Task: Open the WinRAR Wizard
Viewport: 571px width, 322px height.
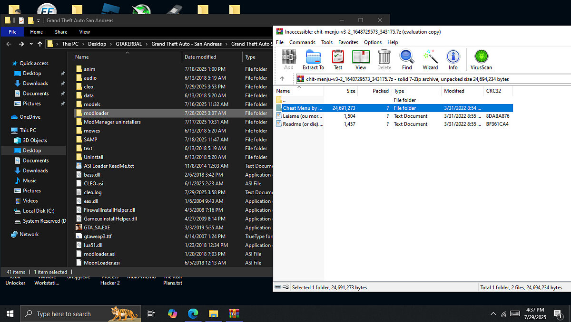Action: [x=430, y=59]
